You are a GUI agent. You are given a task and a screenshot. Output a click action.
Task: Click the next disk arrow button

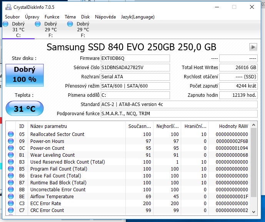tap(253, 47)
